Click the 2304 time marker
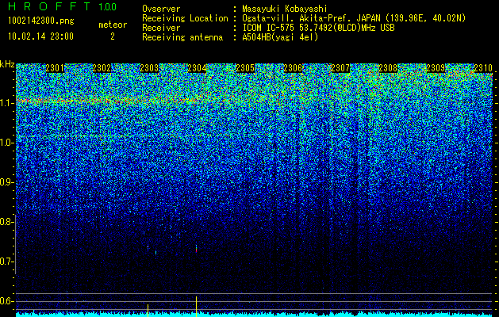This screenshot has width=499, height=317. (x=197, y=68)
